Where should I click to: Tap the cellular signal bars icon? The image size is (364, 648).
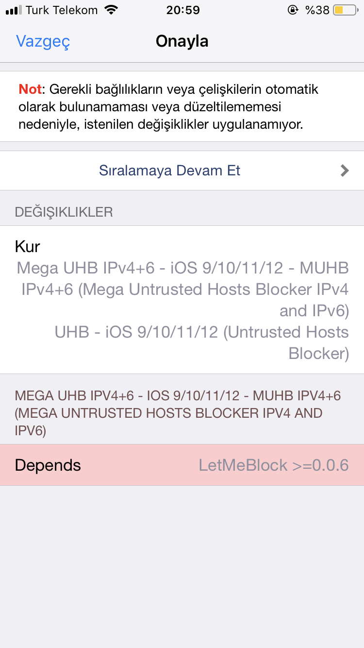click(x=14, y=10)
